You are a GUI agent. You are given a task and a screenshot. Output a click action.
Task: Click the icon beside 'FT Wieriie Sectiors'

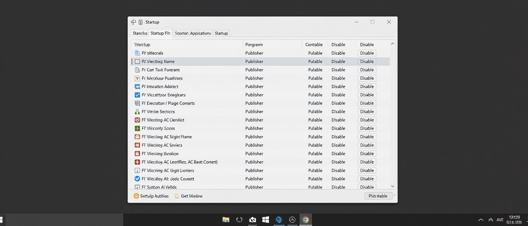(137, 112)
